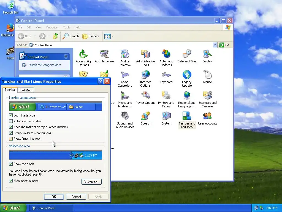Screen dimensions: 282x212
Task: Click the Back navigation button
Action: click(25, 36)
